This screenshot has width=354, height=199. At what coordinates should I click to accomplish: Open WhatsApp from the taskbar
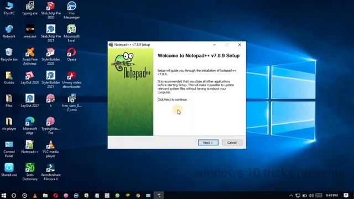[x=117, y=195]
